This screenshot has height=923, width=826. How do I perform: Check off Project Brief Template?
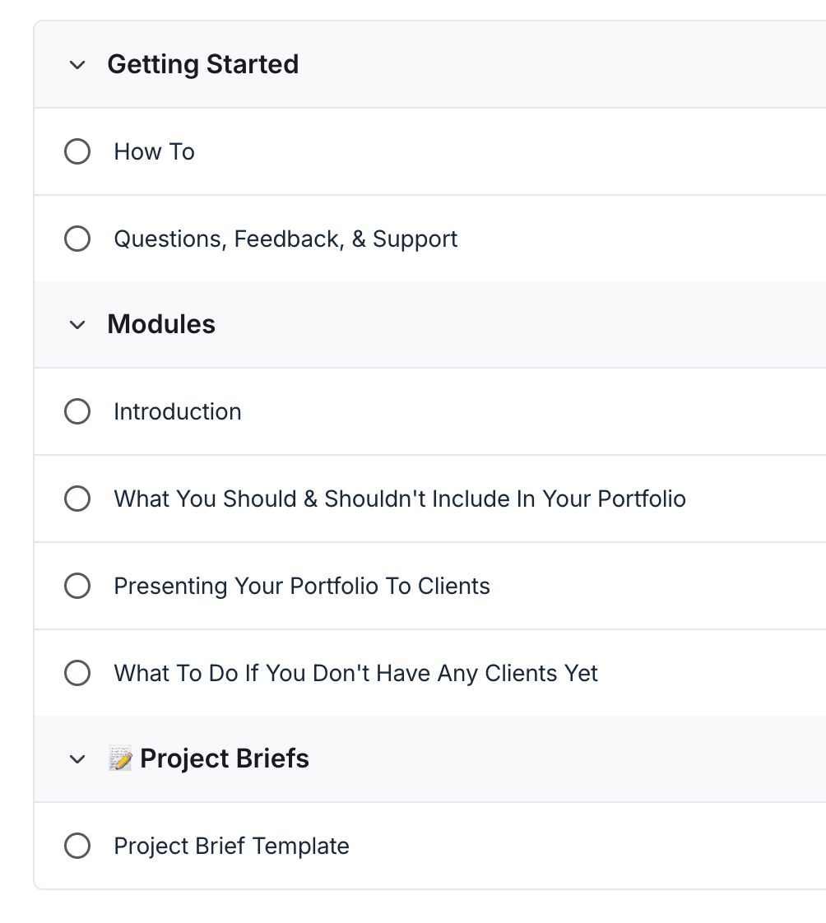pos(77,846)
